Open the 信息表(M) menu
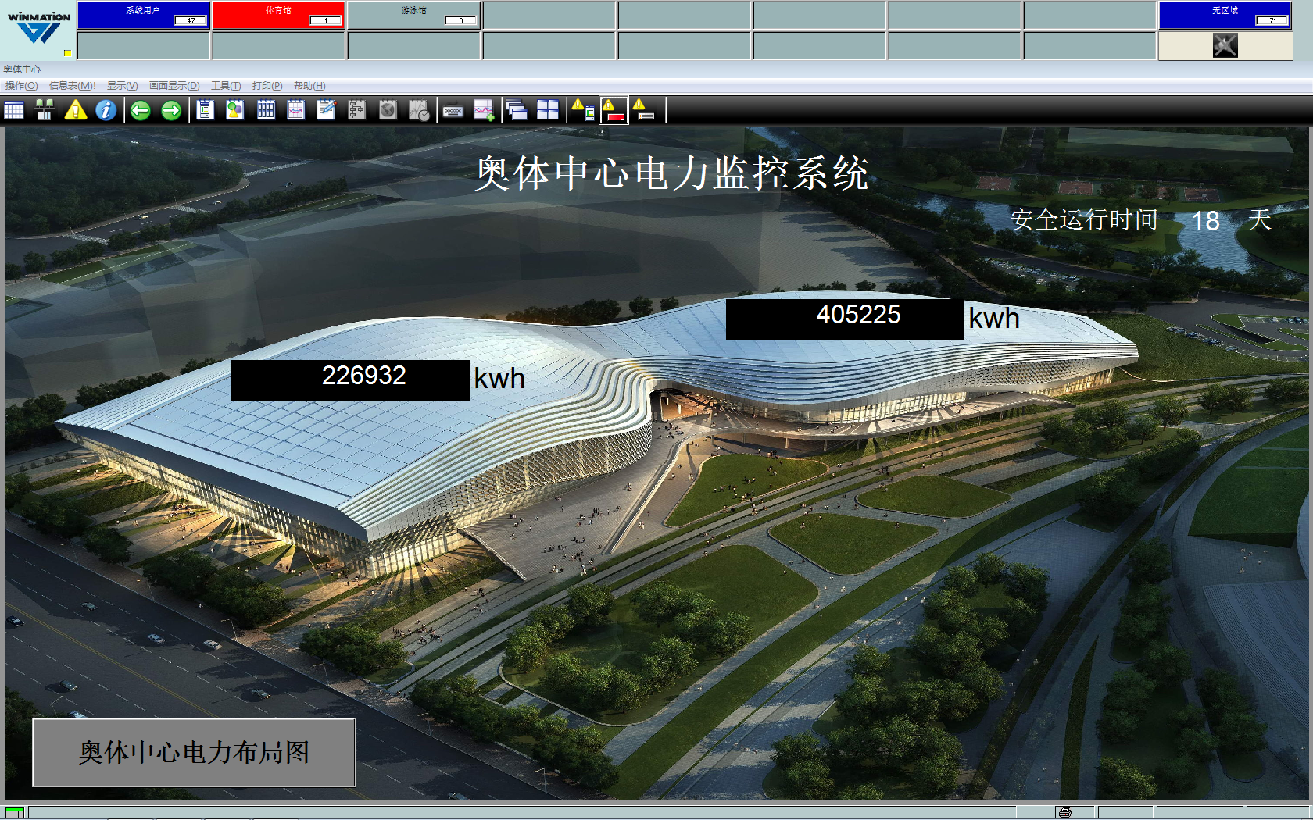The width and height of the screenshot is (1313, 820). [x=72, y=86]
